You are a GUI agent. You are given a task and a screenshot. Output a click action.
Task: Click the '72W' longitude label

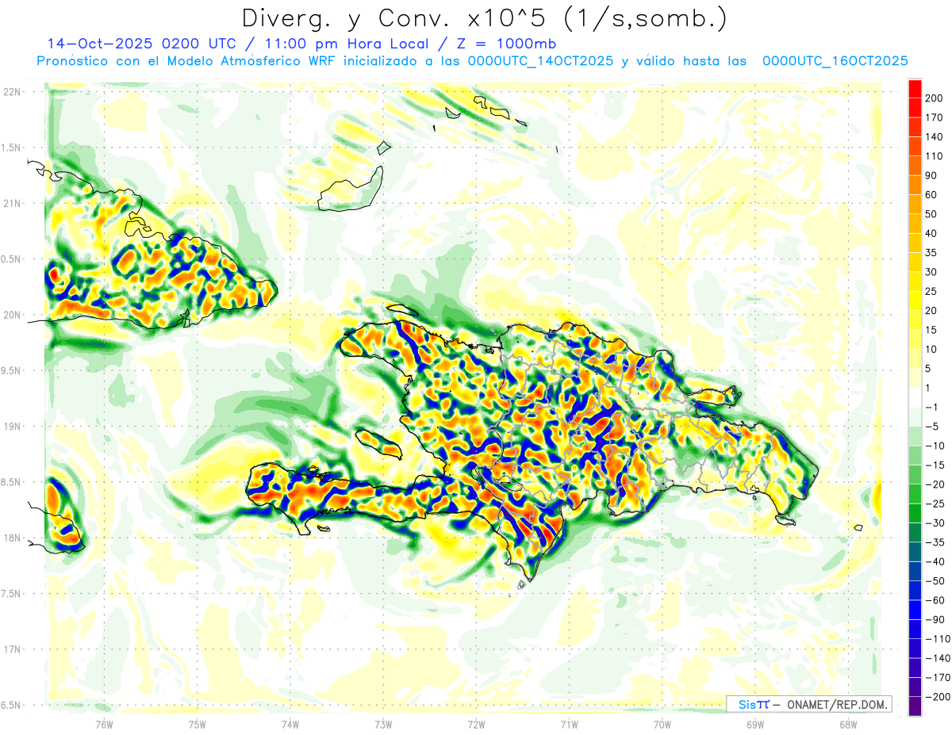(x=476, y=724)
